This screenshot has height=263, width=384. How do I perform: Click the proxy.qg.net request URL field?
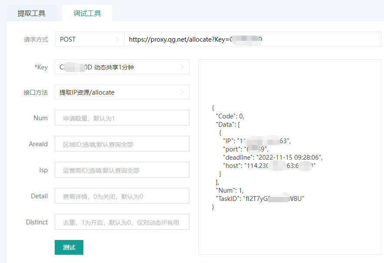tap(252, 39)
